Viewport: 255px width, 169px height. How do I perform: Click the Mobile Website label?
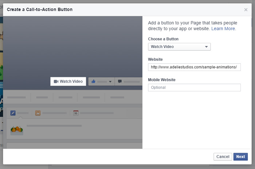click(162, 80)
